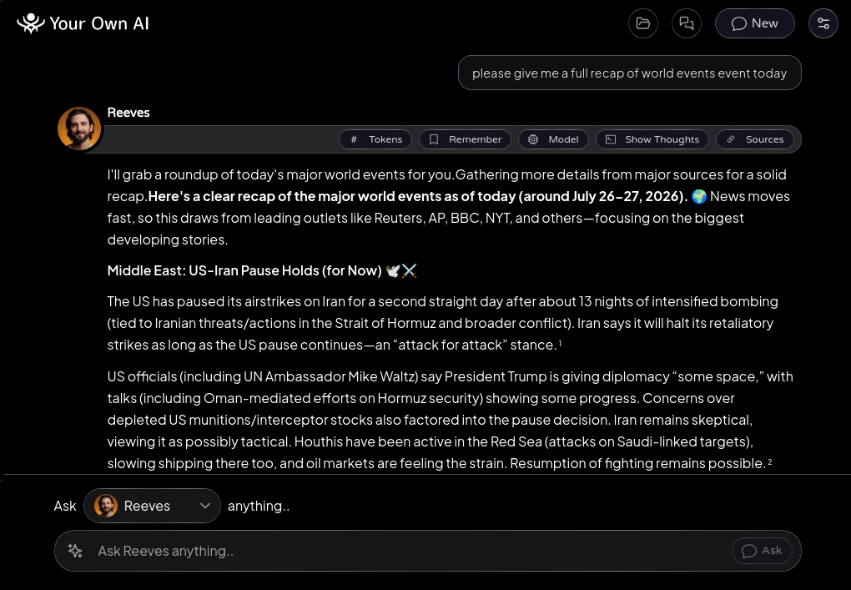Click the speech bubble icon on the Ask button
851x590 pixels.
click(x=749, y=551)
